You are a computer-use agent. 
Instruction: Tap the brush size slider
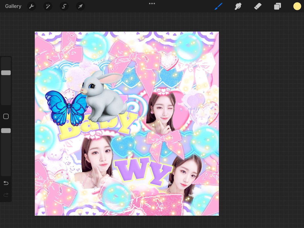[6, 72]
